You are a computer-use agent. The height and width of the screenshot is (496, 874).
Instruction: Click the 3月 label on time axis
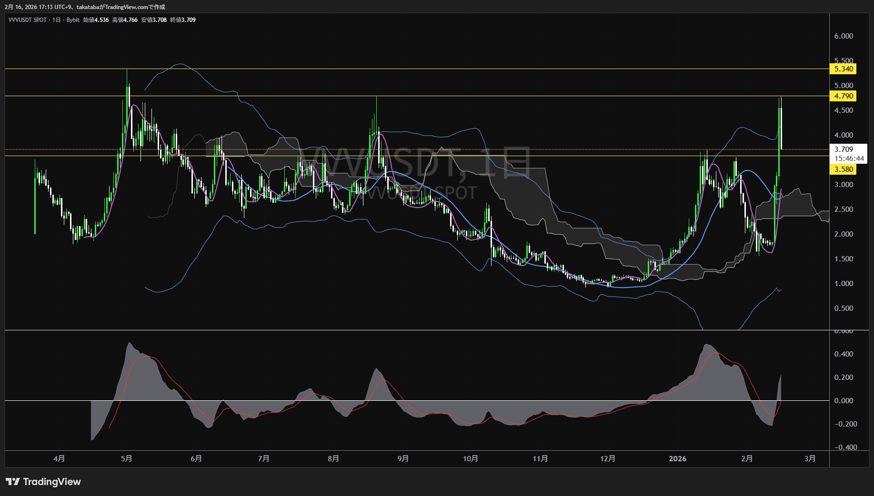coord(810,458)
